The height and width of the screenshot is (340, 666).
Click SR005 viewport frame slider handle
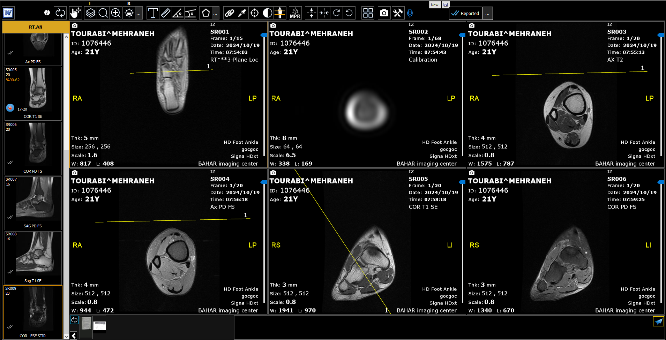(462, 182)
